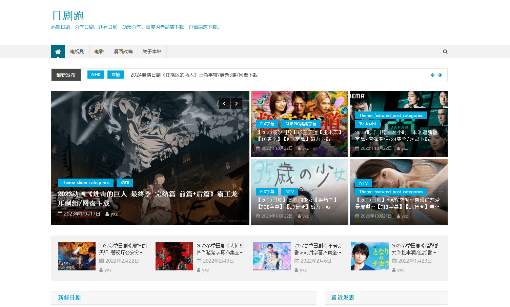This screenshot has width=510, height=307.
Task: Click the 动作 category tag
Action: [125, 183]
